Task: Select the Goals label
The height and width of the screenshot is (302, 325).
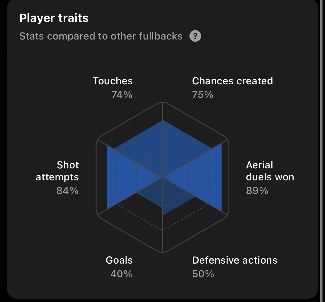Action: (119, 260)
